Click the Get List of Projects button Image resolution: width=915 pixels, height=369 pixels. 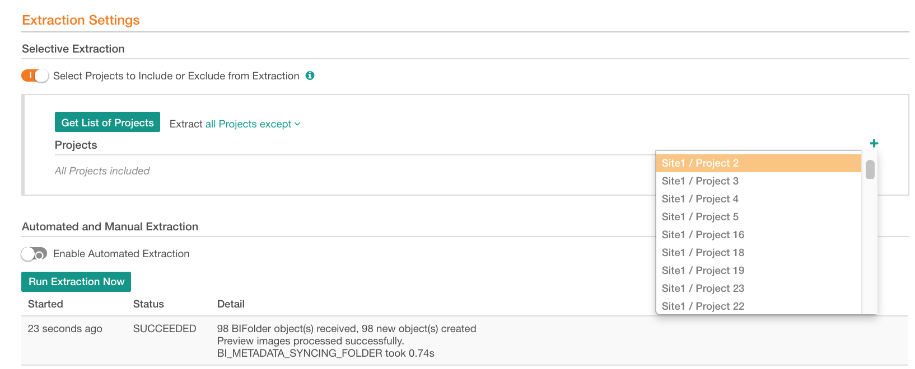(108, 122)
